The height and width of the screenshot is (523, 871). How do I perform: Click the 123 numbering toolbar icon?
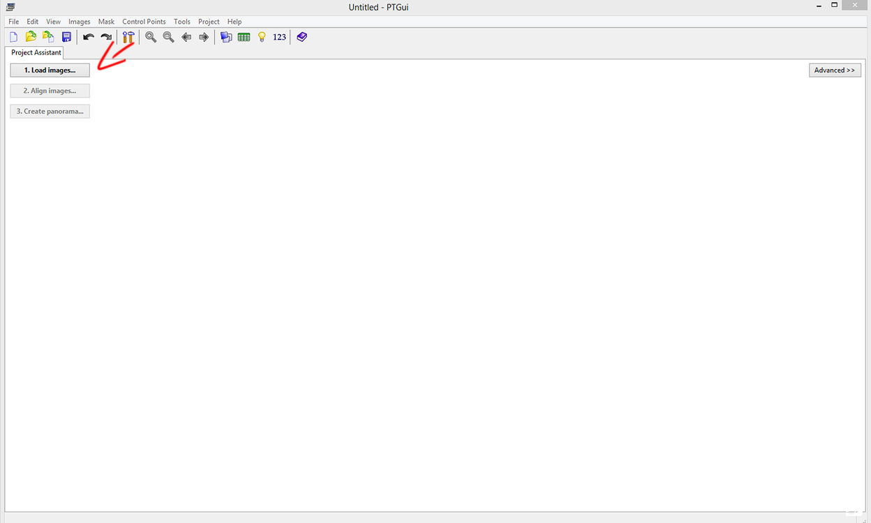pyautogui.click(x=279, y=37)
